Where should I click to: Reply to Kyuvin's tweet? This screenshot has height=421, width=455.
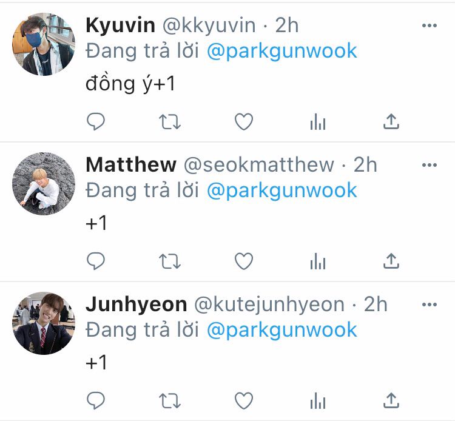pos(96,121)
